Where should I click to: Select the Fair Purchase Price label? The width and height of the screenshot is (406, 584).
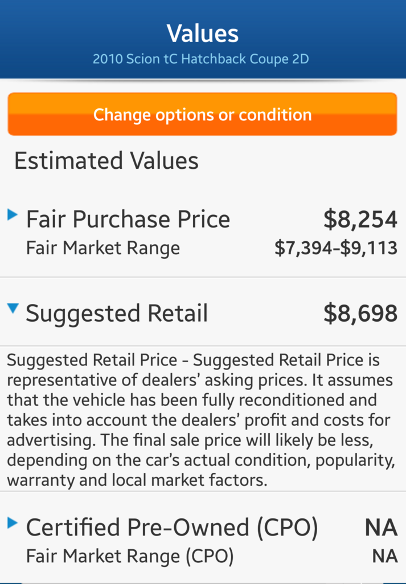(x=128, y=219)
